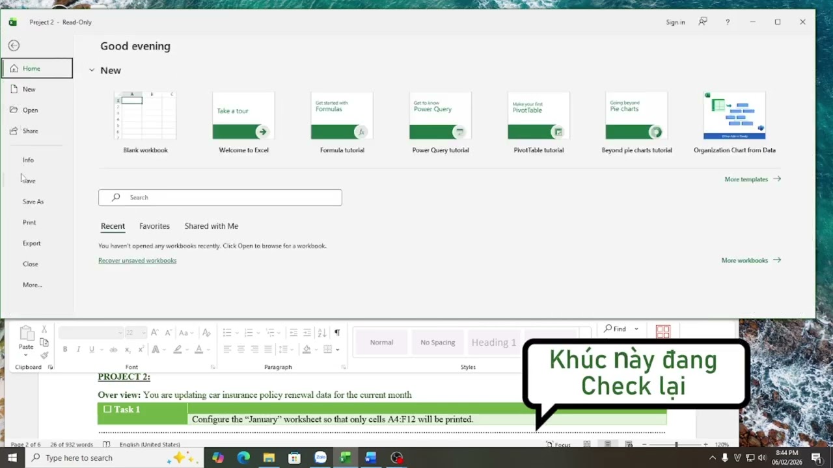The image size is (833, 468).
Task: Click Paste in Word ribbon
Action: click(26, 341)
